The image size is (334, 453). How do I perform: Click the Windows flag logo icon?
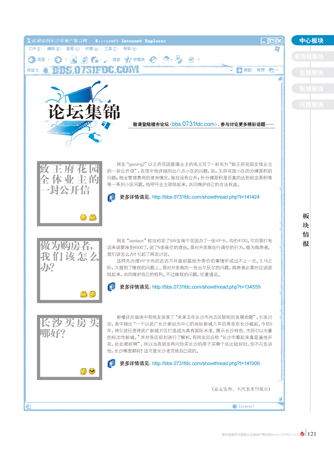[277, 49]
